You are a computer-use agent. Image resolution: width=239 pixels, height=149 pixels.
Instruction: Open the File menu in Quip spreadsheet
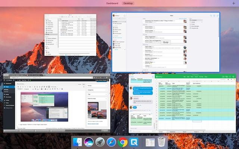click(184, 77)
